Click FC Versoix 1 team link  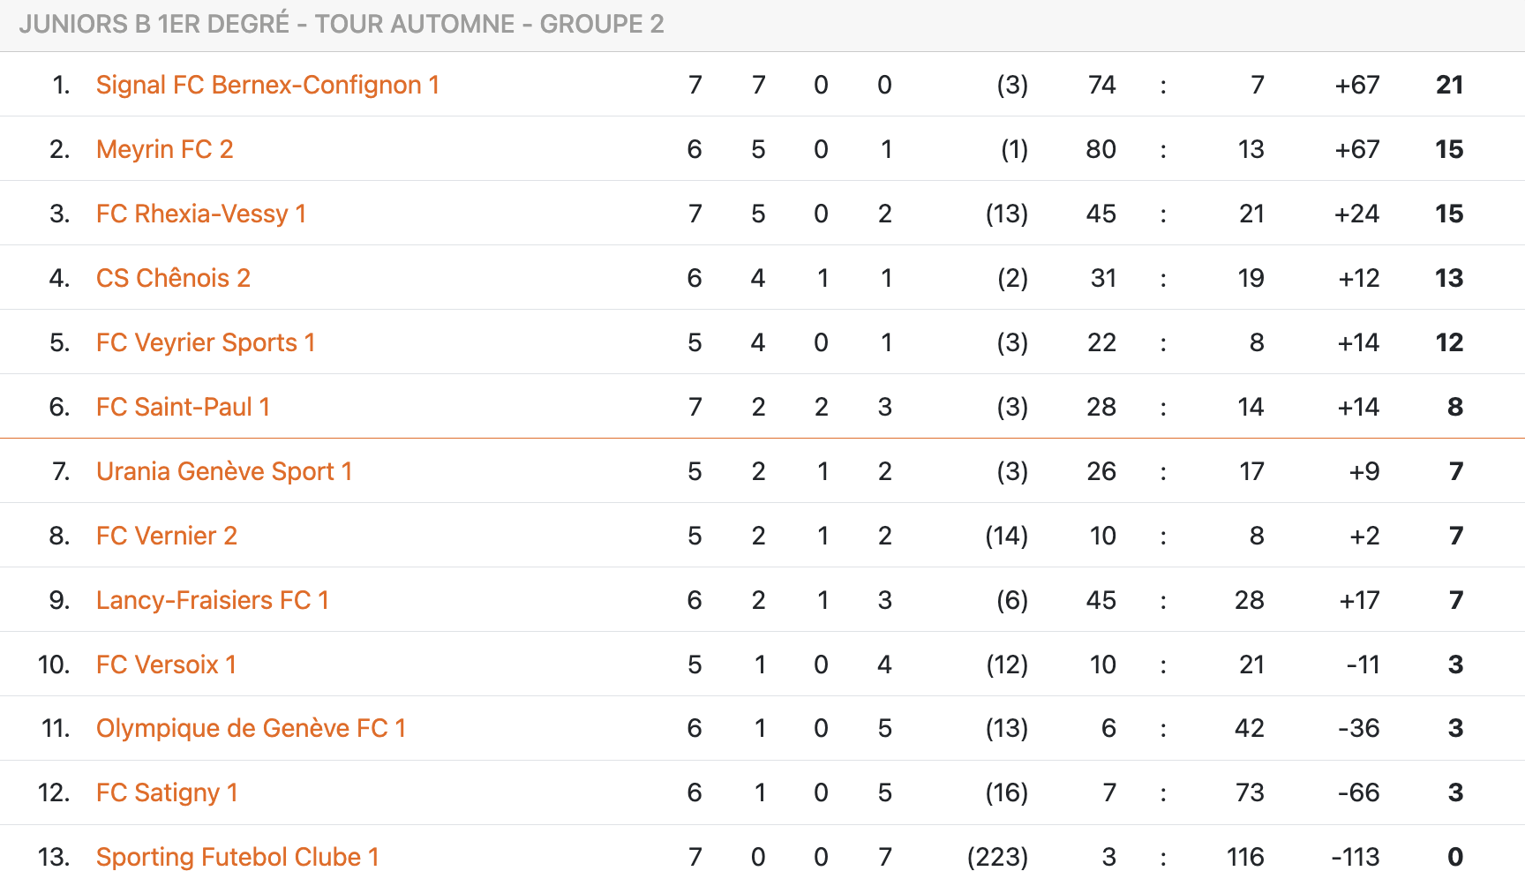(x=166, y=664)
